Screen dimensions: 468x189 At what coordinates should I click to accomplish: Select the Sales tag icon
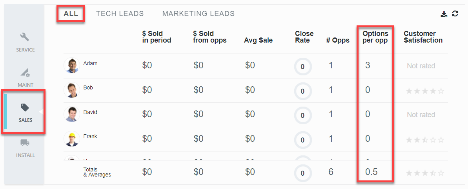click(25, 108)
